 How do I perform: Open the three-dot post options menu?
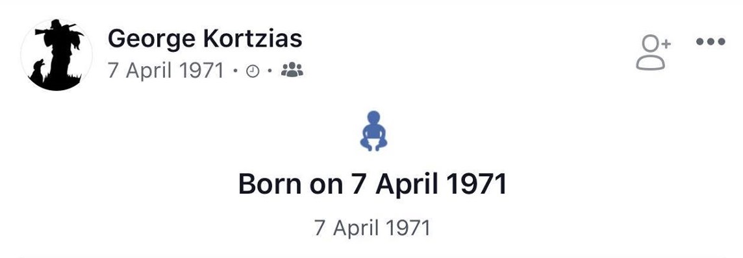click(711, 41)
